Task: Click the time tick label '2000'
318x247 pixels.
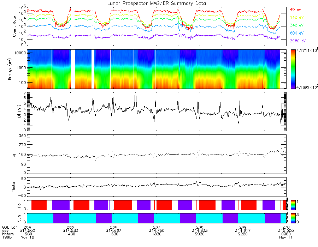Action: (x=200, y=234)
